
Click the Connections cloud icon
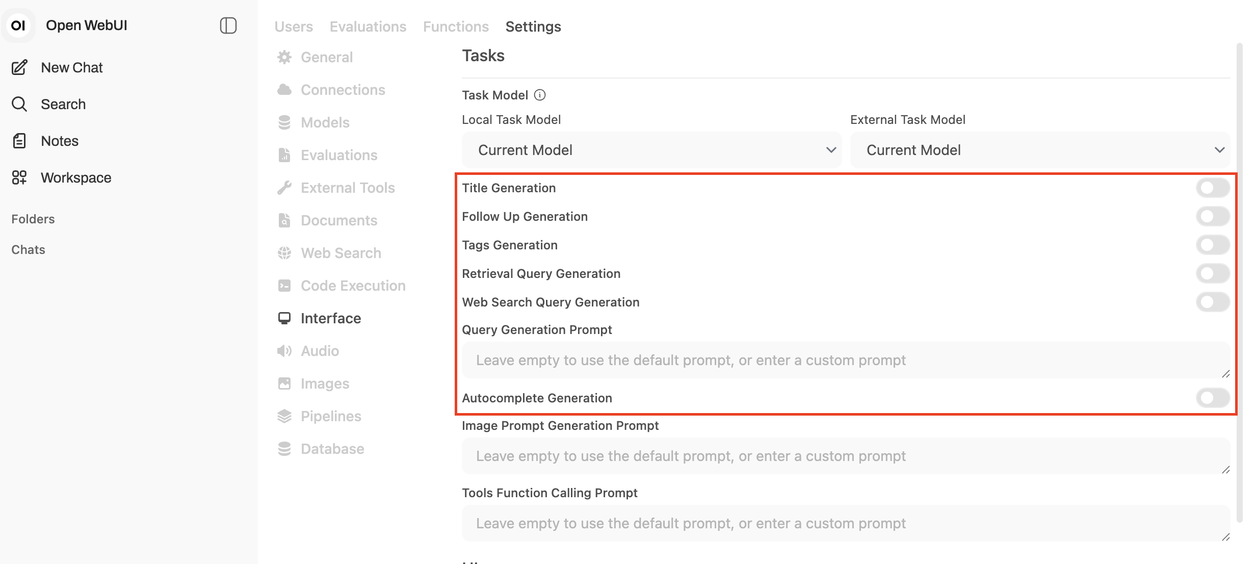(284, 90)
